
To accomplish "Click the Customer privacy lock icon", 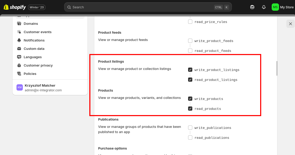I will point(19,65).
